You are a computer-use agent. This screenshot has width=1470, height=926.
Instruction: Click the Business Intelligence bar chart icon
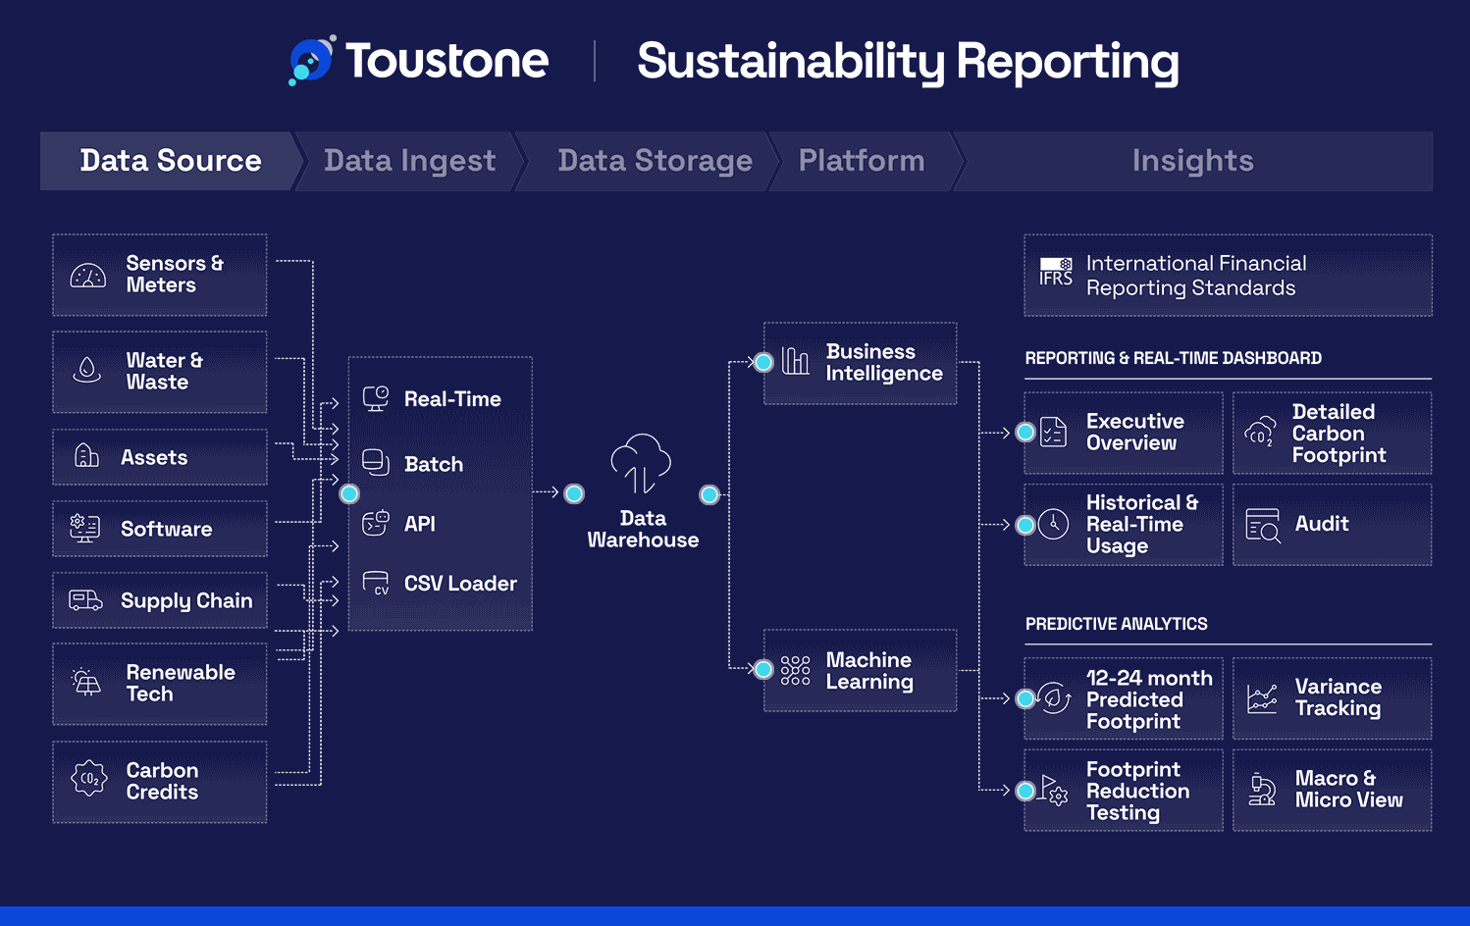pyautogui.click(x=795, y=361)
